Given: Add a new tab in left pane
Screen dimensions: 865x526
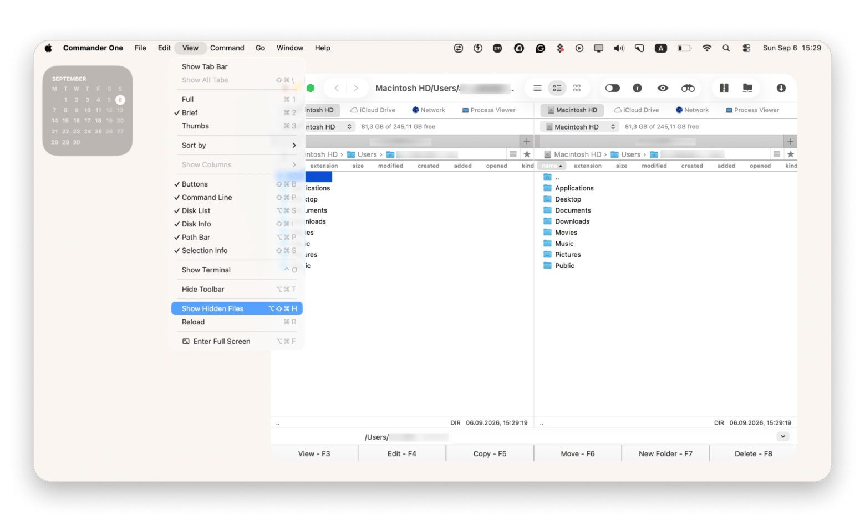Looking at the screenshot, I should pos(527,141).
